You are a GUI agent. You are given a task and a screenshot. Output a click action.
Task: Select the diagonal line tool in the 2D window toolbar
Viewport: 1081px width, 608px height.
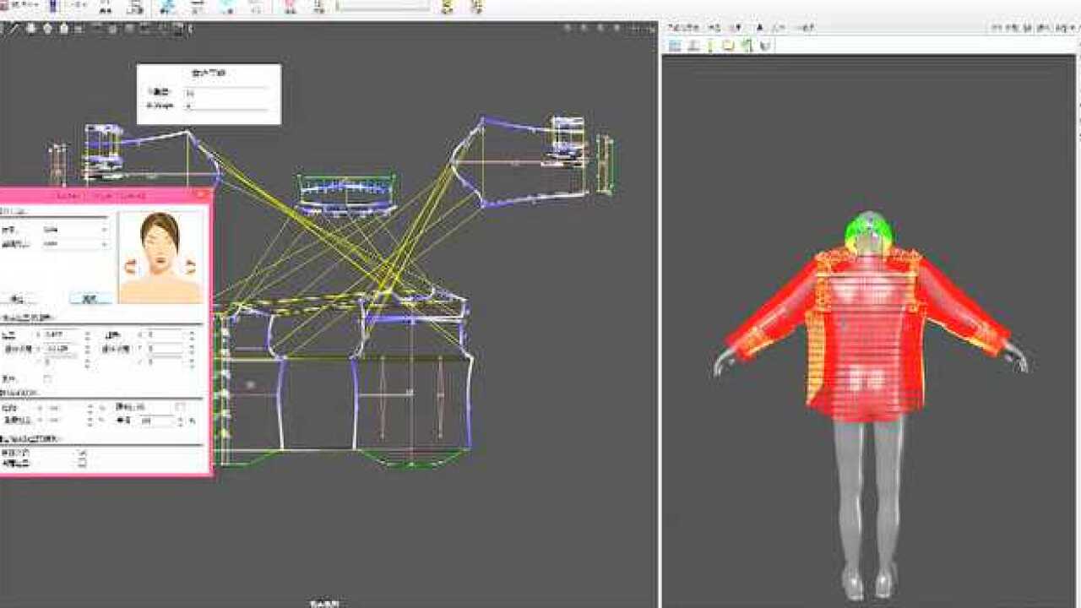tap(14, 29)
